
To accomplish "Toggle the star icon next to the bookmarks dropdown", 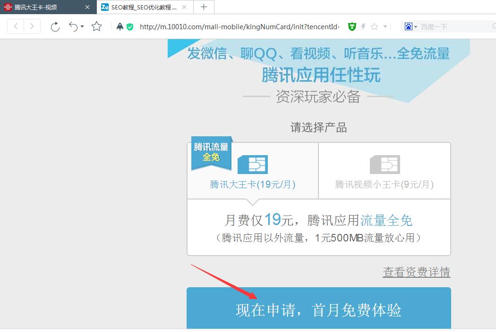I will tap(374, 26).
